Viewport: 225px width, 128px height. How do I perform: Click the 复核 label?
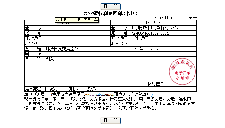(x=73, y=89)
